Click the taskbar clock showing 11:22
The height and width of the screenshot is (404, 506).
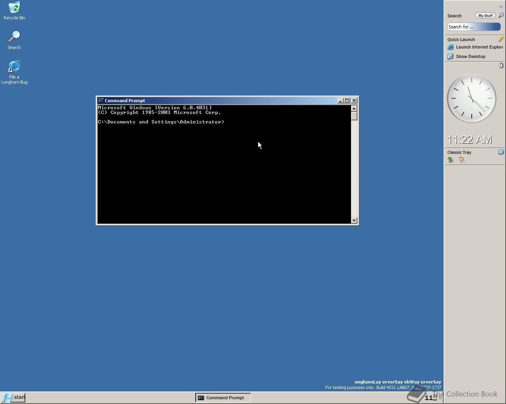coord(431,398)
